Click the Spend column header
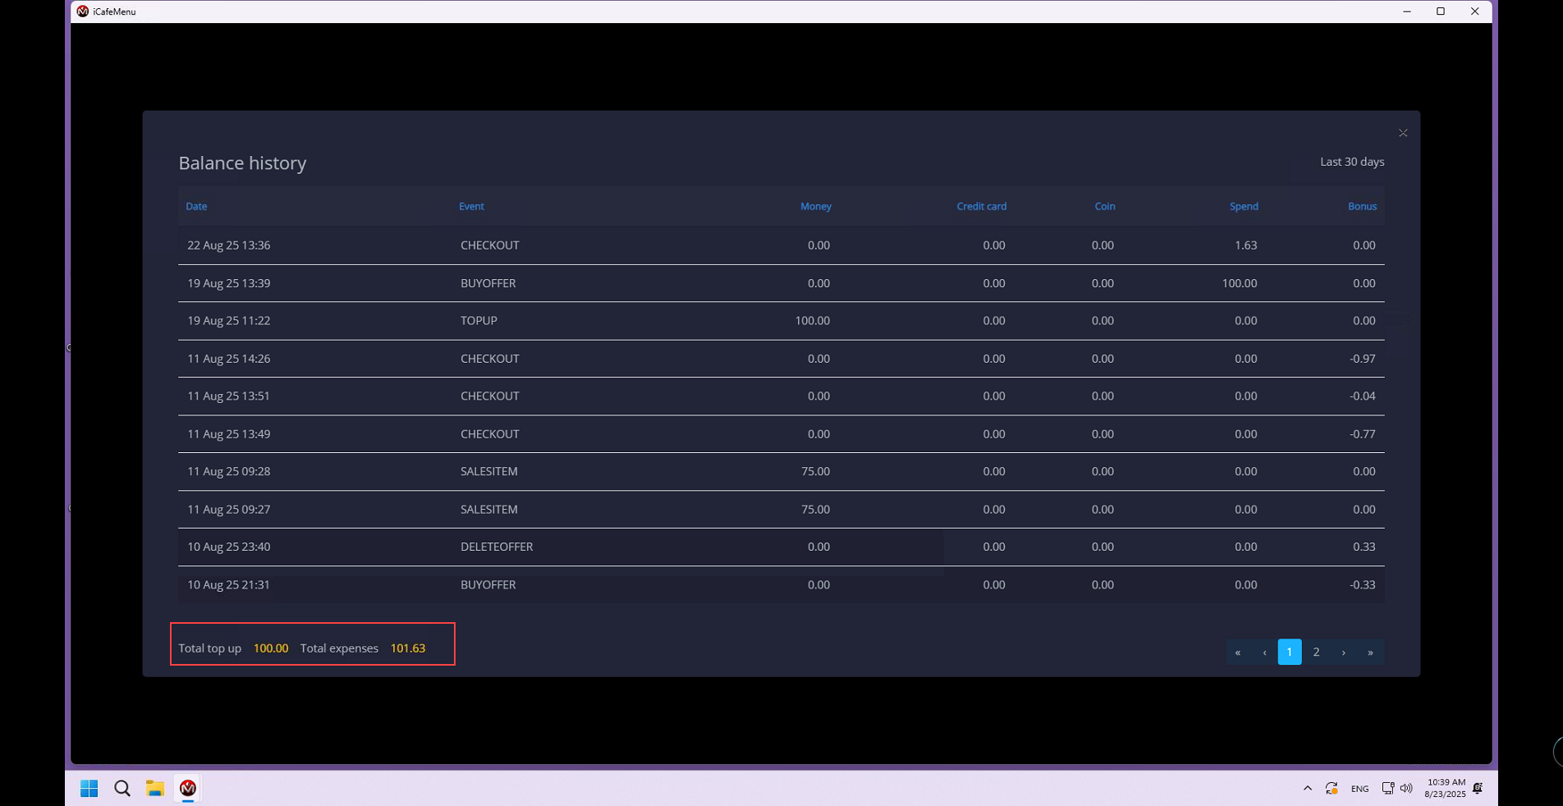1563x806 pixels. 1243,206
